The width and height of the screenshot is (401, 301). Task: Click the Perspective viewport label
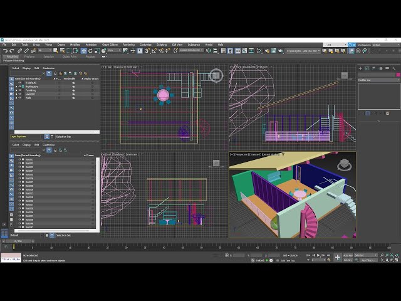click(x=241, y=154)
